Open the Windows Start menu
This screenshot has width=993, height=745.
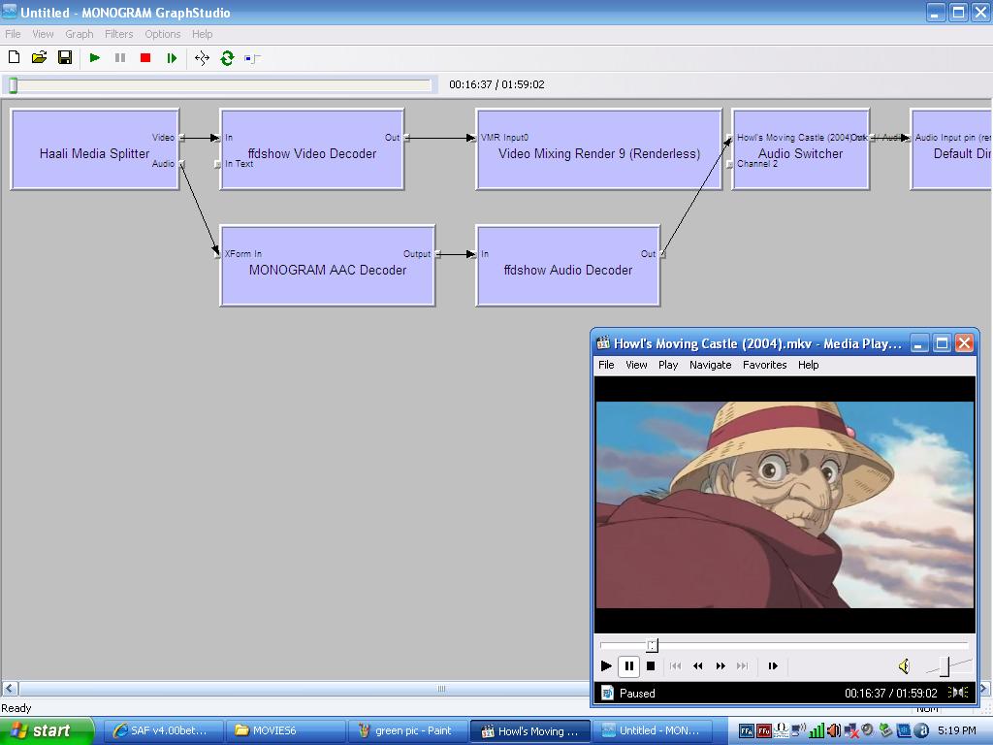(47, 731)
